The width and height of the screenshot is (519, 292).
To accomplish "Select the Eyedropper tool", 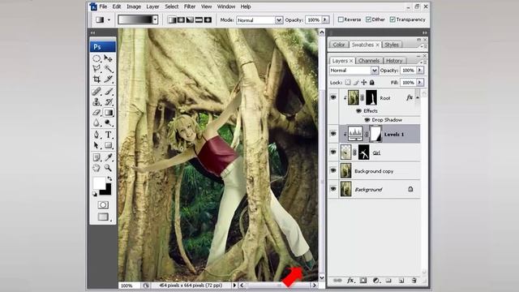I will point(108,157).
